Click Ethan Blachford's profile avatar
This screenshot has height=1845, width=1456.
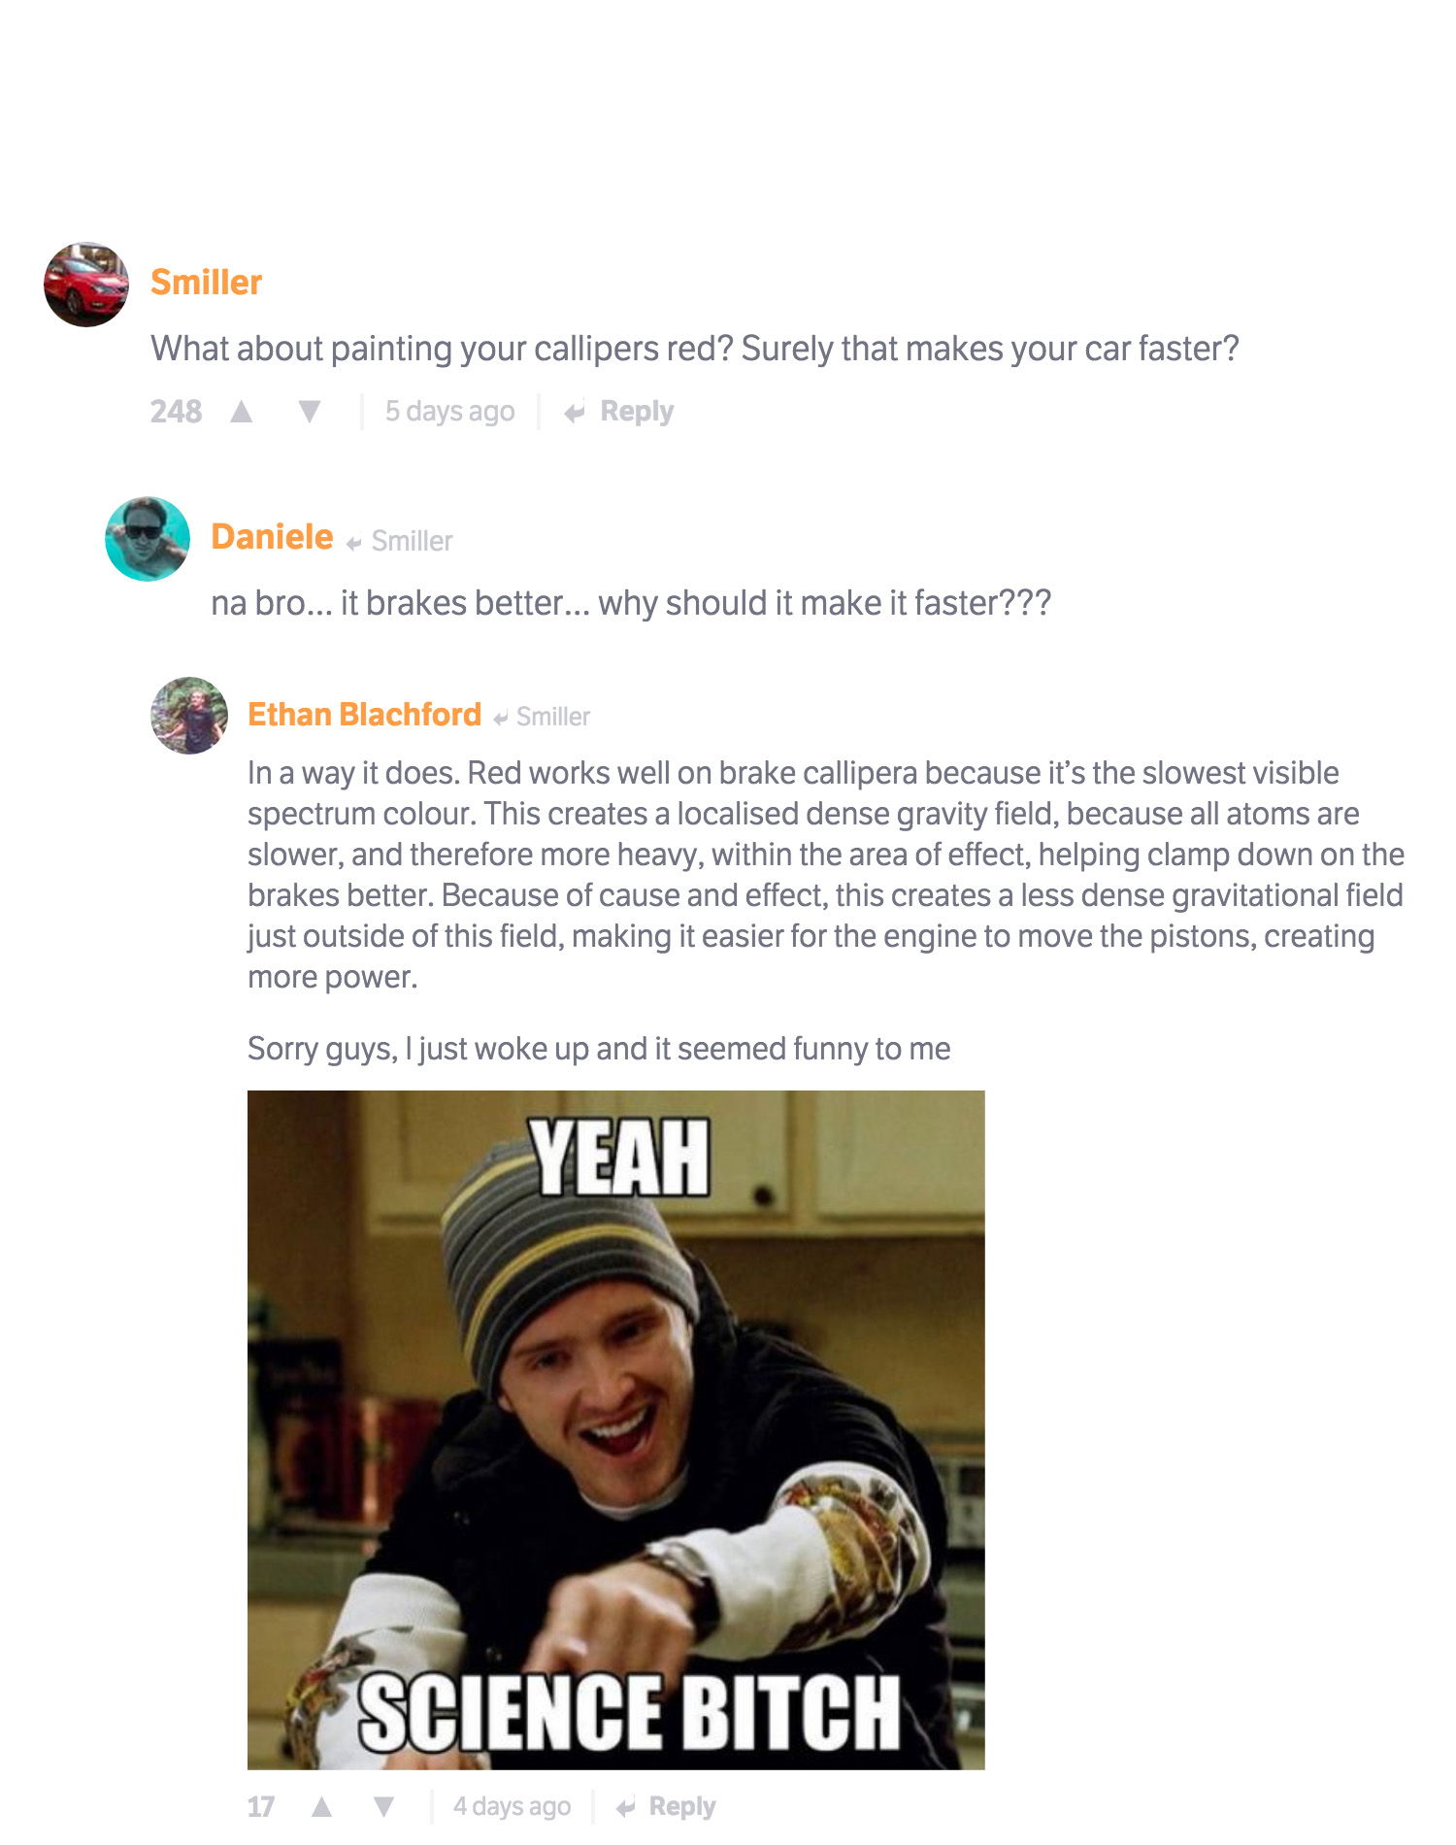[x=189, y=716]
